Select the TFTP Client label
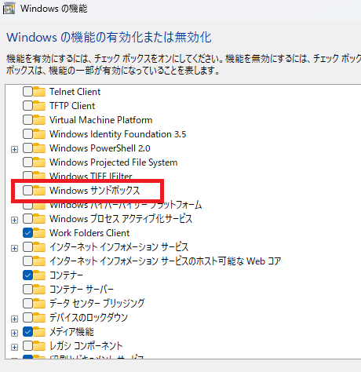The image size is (361, 372). (x=72, y=106)
